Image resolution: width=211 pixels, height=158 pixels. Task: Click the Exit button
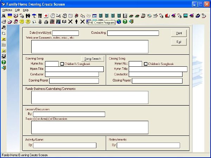click(x=179, y=42)
